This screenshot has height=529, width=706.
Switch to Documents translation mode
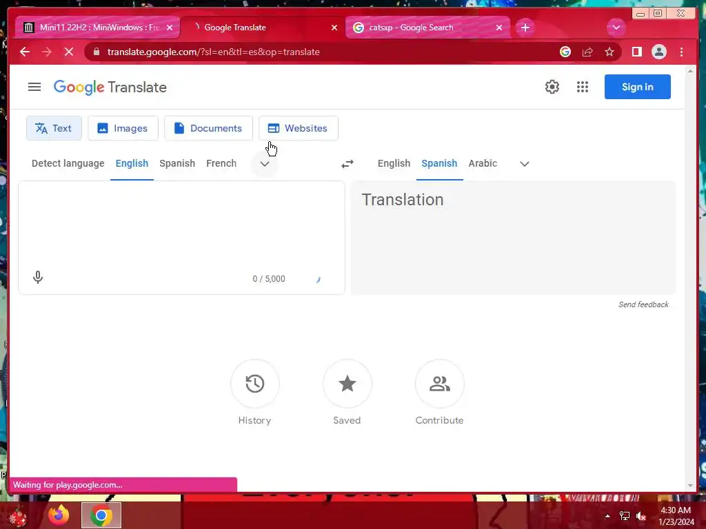click(x=208, y=128)
